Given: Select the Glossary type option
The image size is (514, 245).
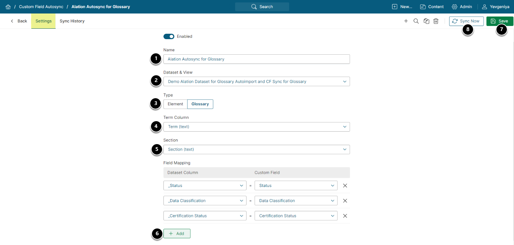Looking at the screenshot, I should click(x=200, y=104).
